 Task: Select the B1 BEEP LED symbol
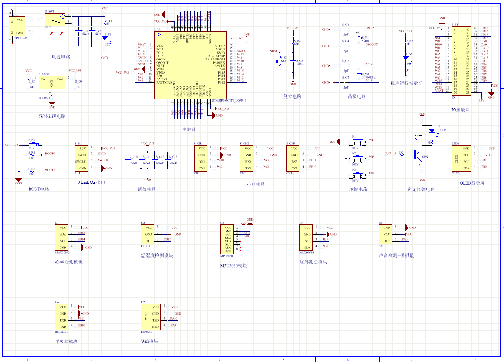point(432,130)
